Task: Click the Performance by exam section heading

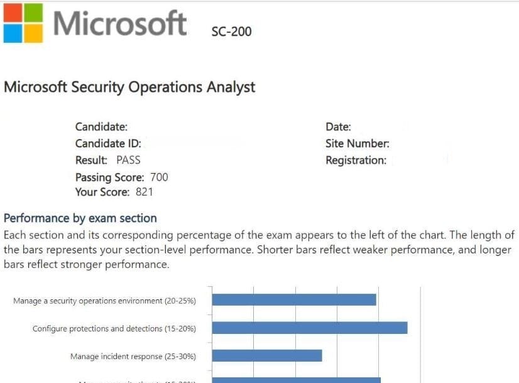Action: 80,218
